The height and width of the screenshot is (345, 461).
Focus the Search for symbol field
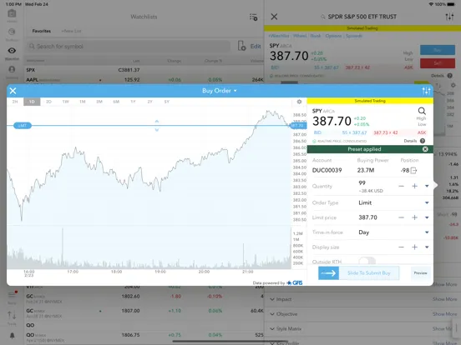[x=129, y=47]
